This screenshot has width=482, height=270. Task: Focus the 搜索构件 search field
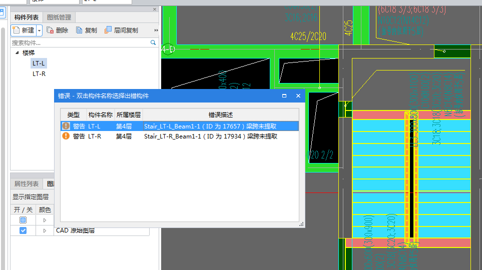[80, 42]
